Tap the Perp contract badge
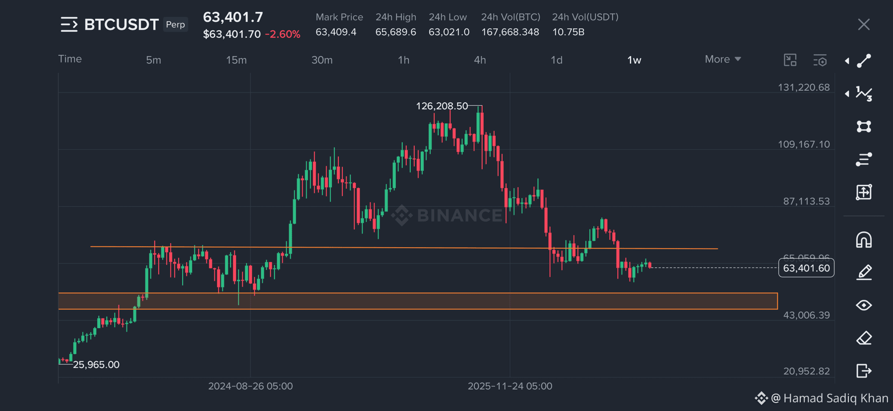 (175, 24)
